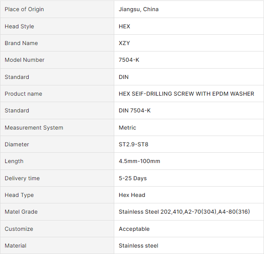The height and width of the screenshot is (254, 264).
Task: Click the "Product name" label cell
Action: pos(24,94)
